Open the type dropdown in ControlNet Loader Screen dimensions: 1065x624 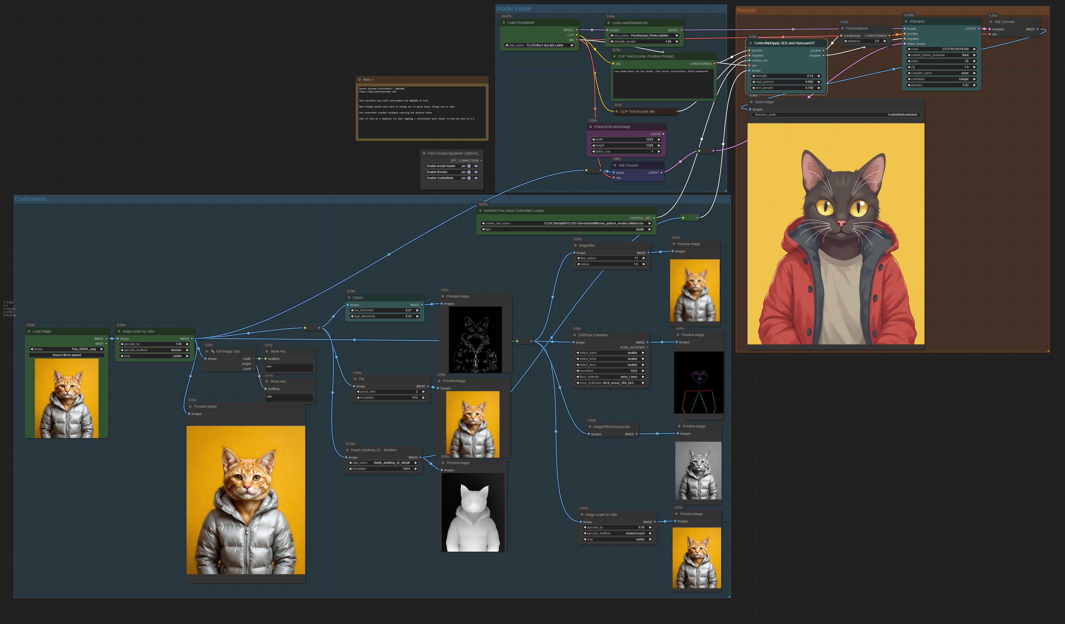(566, 229)
